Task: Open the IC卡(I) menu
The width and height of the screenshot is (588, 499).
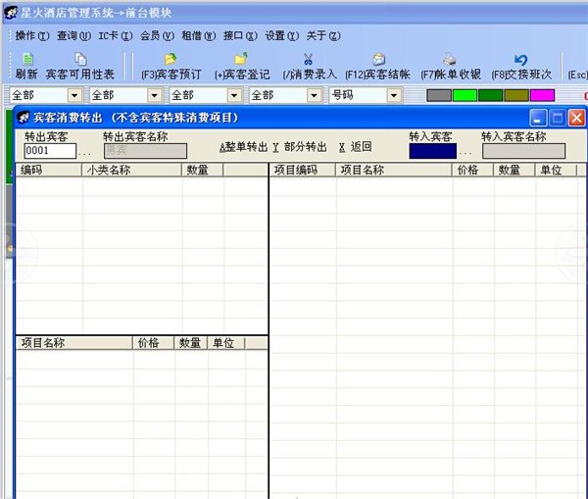Action: click(116, 35)
